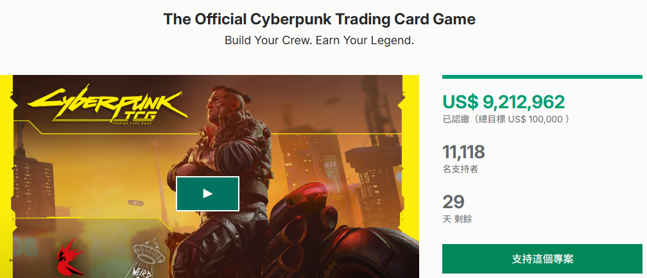Click the US$ 9,212,962 pledged amount
The width and height of the screenshot is (647, 278).
[503, 102]
